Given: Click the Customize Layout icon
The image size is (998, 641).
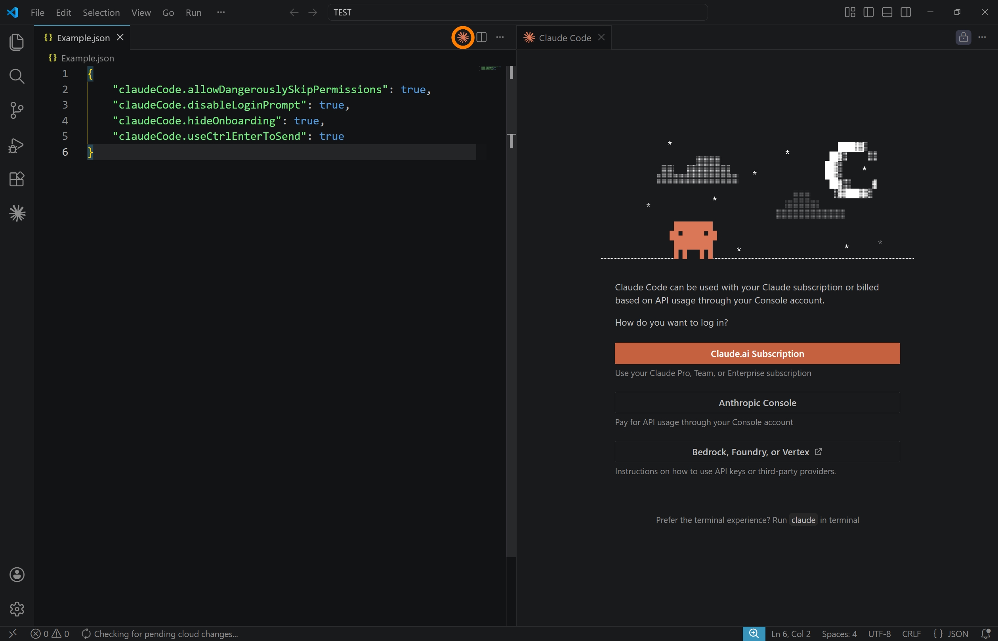Looking at the screenshot, I should tap(850, 13).
